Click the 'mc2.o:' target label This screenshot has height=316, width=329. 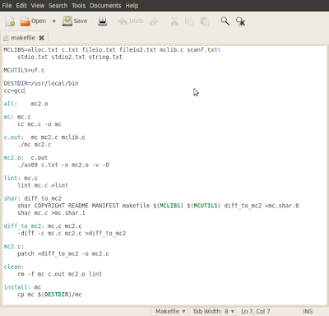click(x=14, y=158)
